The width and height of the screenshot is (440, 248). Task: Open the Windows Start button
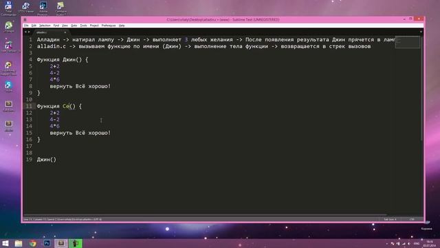click(x=5, y=243)
